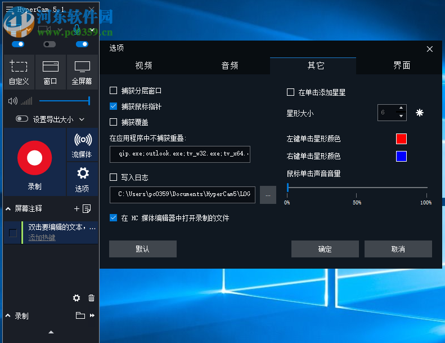Check the screen note item checkbox
Image resolution: width=445 pixels, height=343 pixels.
pyautogui.click(x=13, y=233)
